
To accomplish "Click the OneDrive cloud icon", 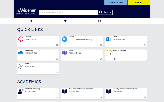I will (x=21, y=53).
